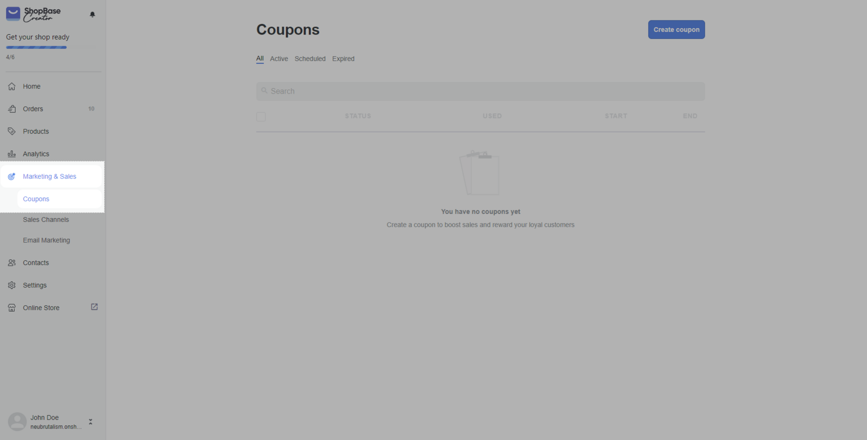Click John Doe's avatar picture
Image resolution: width=867 pixels, height=440 pixels.
click(17, 422)
